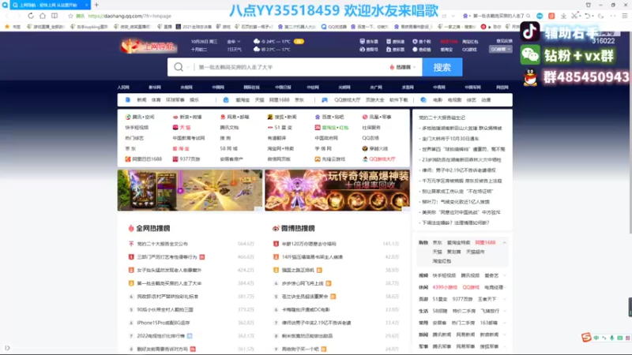This screenshot has height=355, width=632.
Task: Click the 凤凰·军事 site icon
Action: pos(365,117)
